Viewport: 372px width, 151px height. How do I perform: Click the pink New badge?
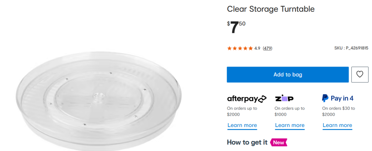click(279, 142)
